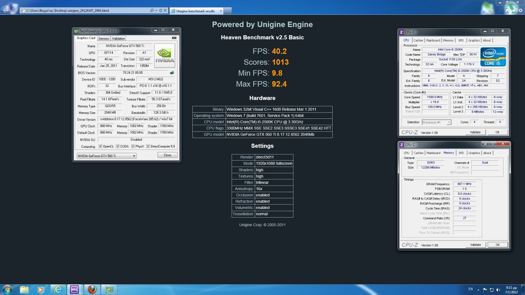Open Firefox from the taskbar
This screenshot has width=525, height=295.
coord(92,290)
